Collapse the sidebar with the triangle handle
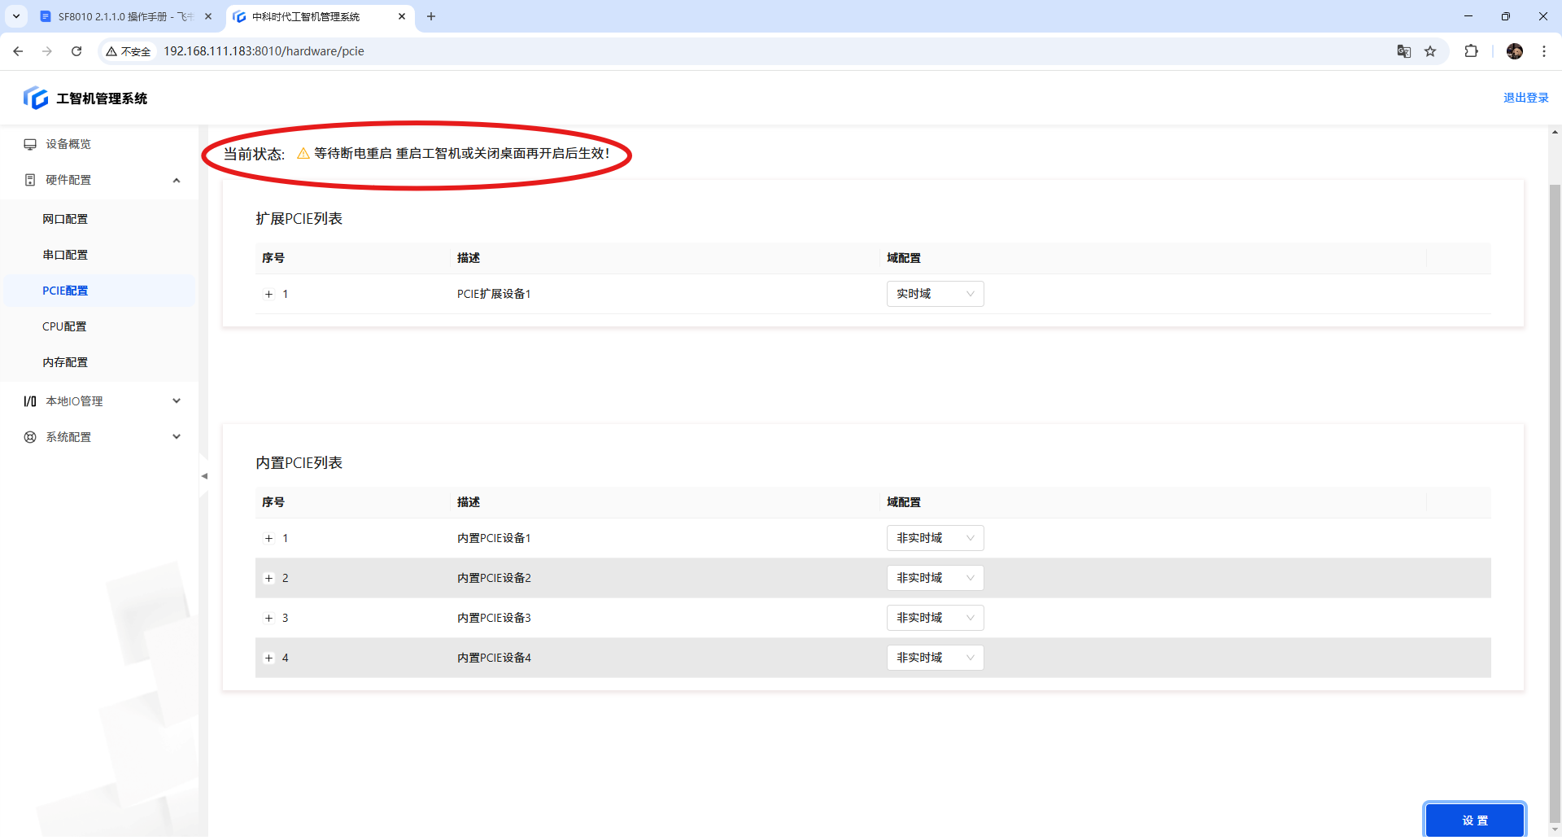The height and width of the screenshot is (840, 1562). [204, 476]
